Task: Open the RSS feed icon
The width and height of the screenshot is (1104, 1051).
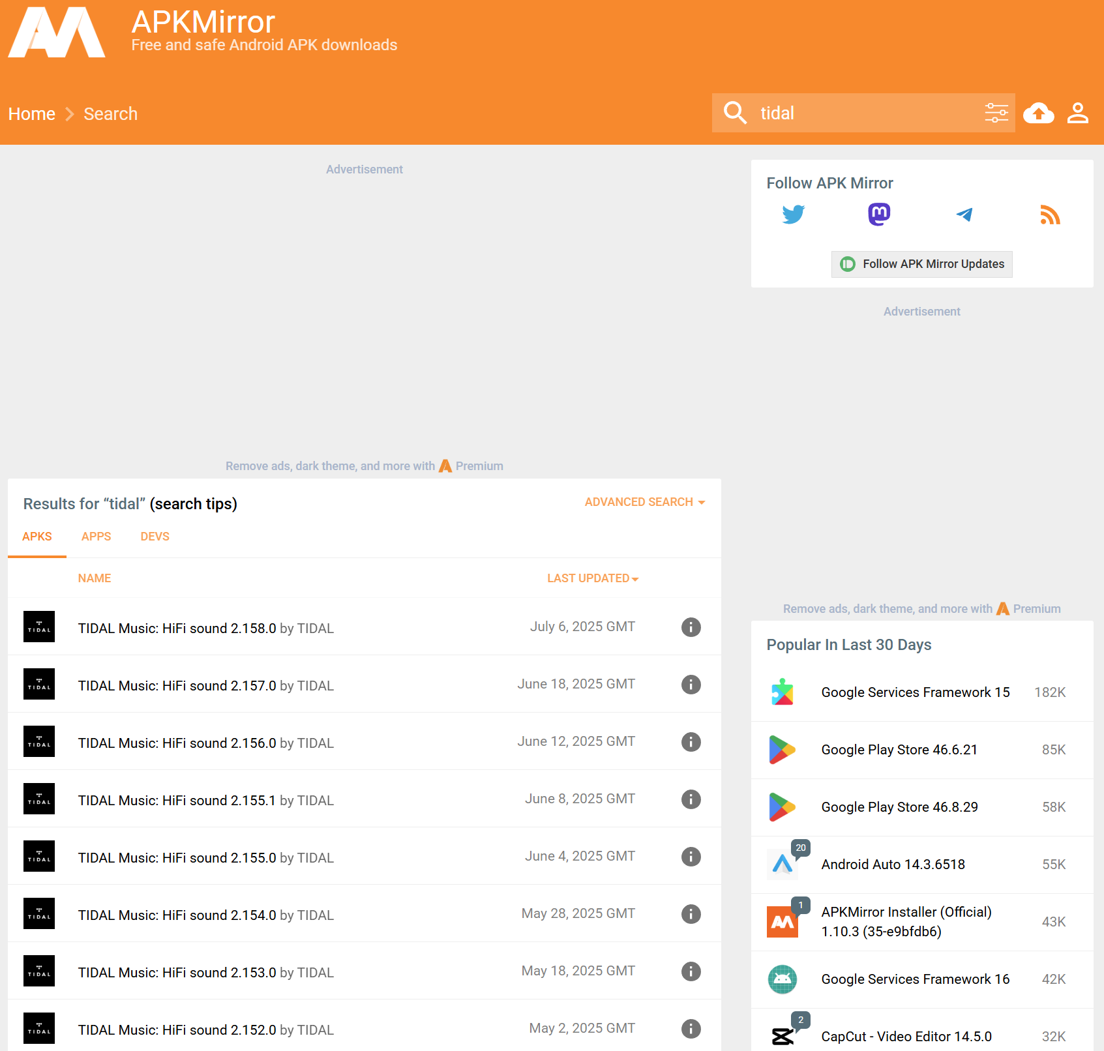Action: (1050, 215)
